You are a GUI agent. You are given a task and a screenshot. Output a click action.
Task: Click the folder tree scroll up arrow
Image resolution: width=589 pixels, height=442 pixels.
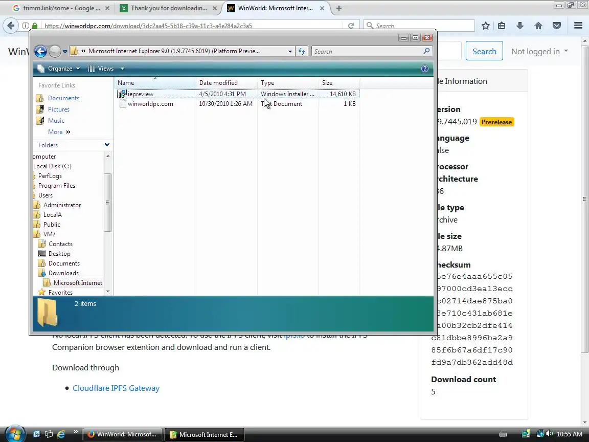(x=108, y=156)
